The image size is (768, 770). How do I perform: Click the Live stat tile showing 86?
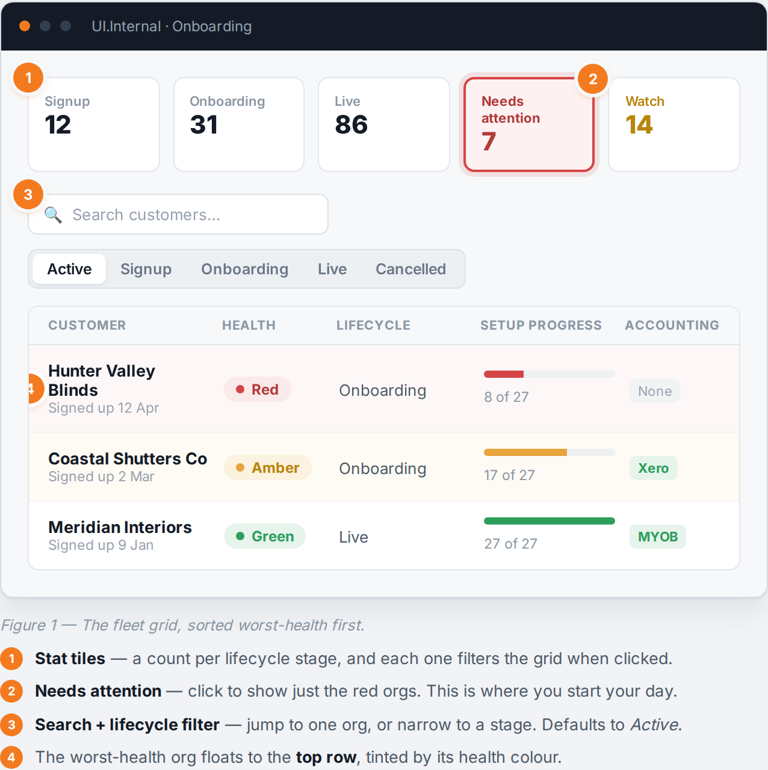tap(384, 125)
